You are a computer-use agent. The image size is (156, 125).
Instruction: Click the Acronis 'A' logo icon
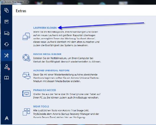pos(6,118)
